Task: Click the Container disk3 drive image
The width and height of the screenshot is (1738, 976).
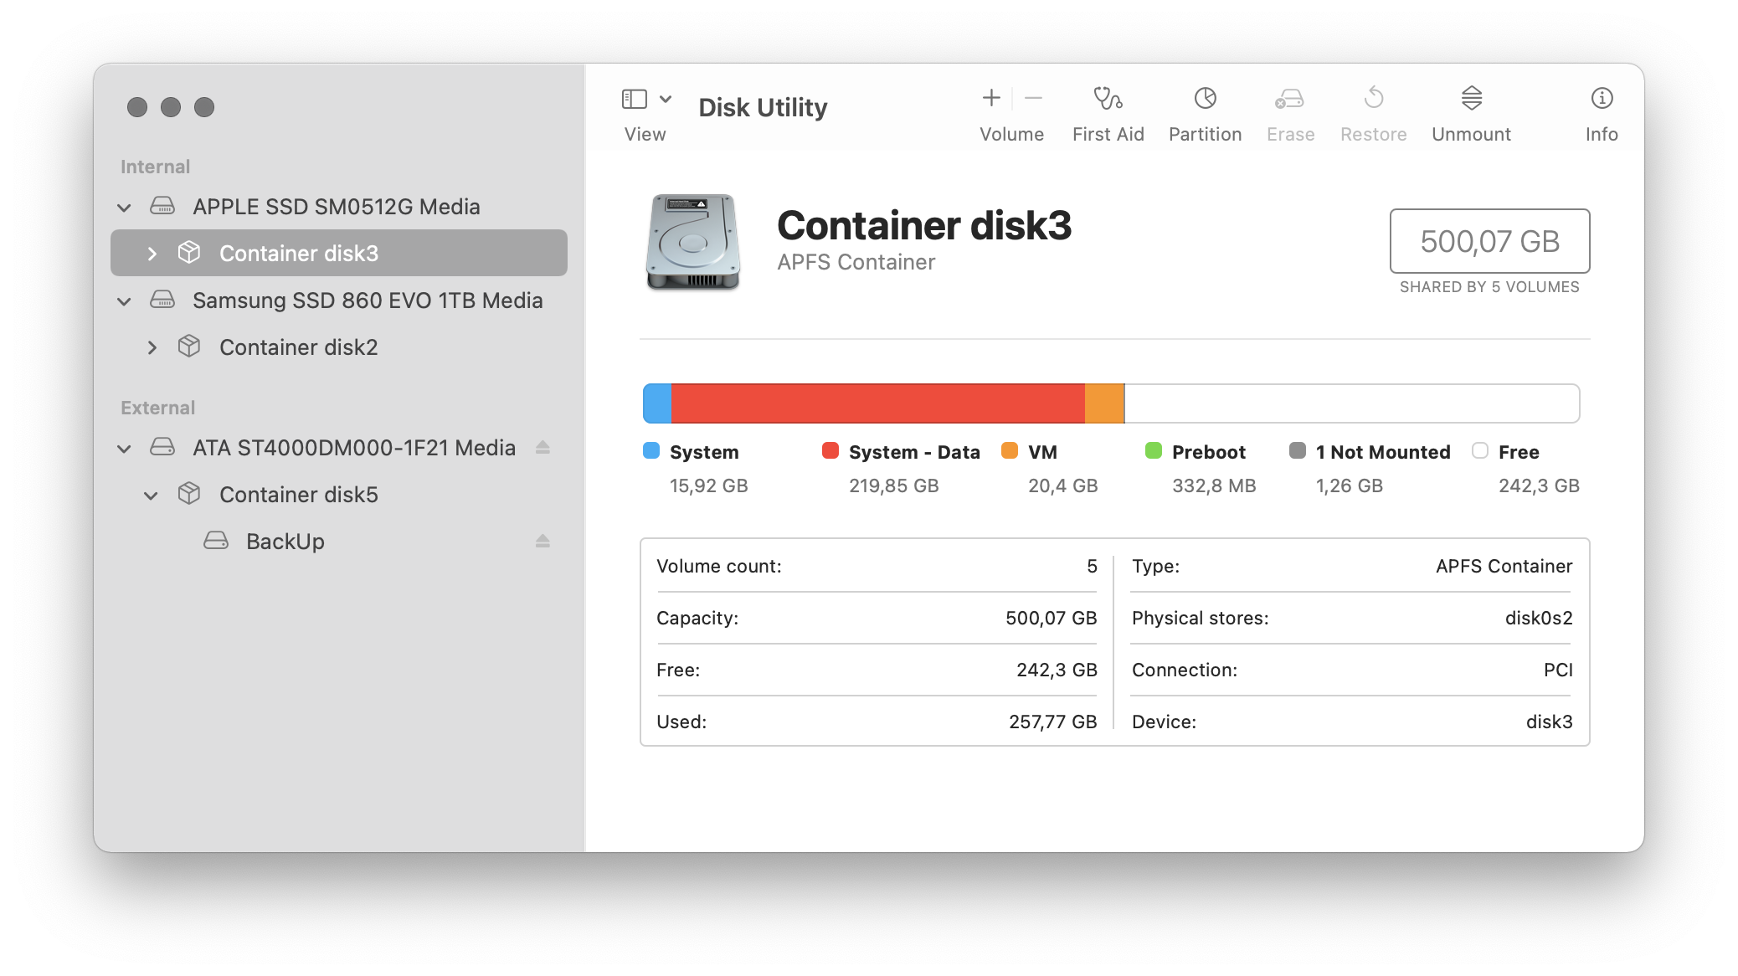Action: tap(692, 243)
